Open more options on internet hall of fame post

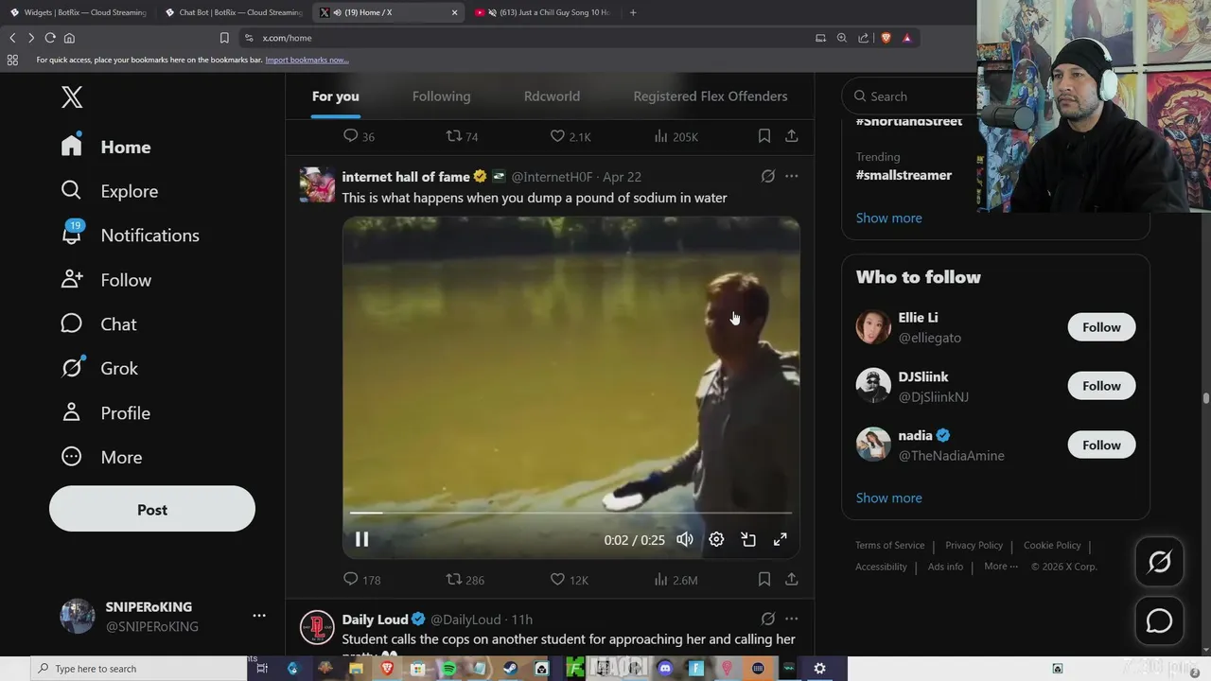[x=791, y=176]
